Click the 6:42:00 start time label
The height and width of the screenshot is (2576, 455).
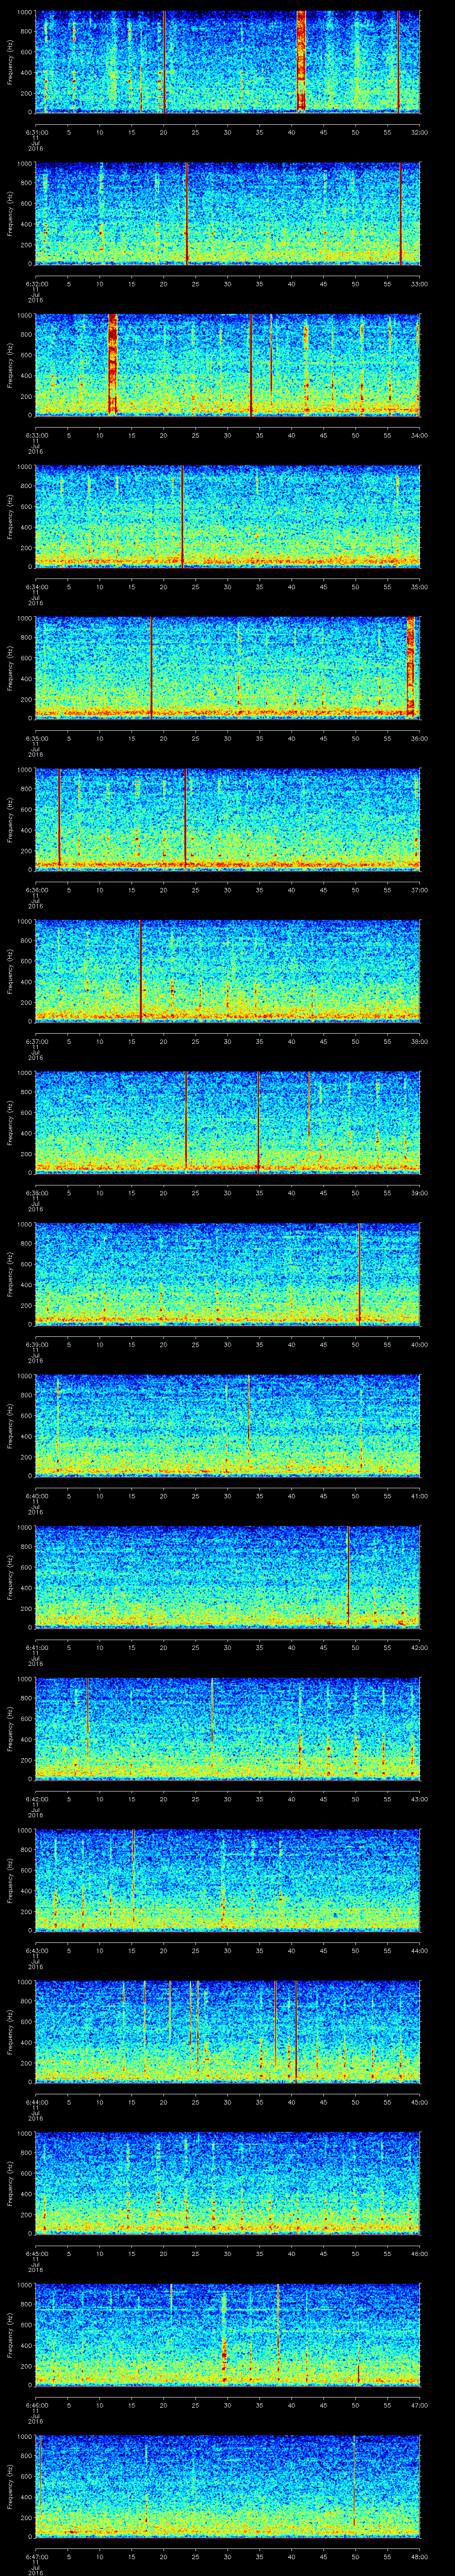36,1798
